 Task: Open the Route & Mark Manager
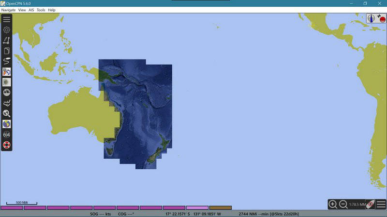pyautogui.click(x=7, y=51)
